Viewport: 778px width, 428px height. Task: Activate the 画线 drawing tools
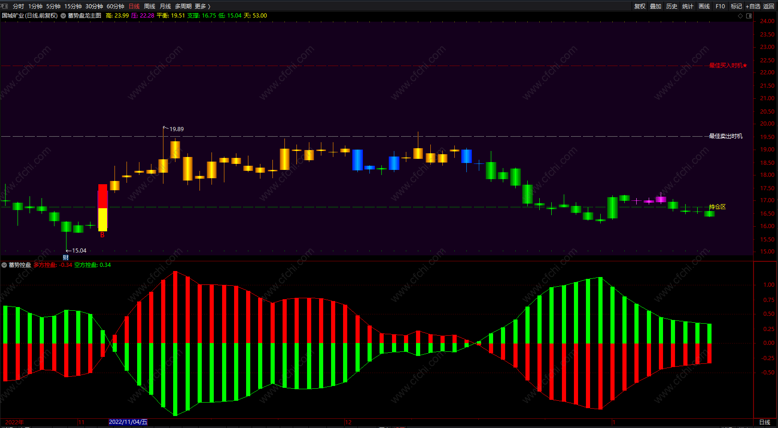[704, 6]
